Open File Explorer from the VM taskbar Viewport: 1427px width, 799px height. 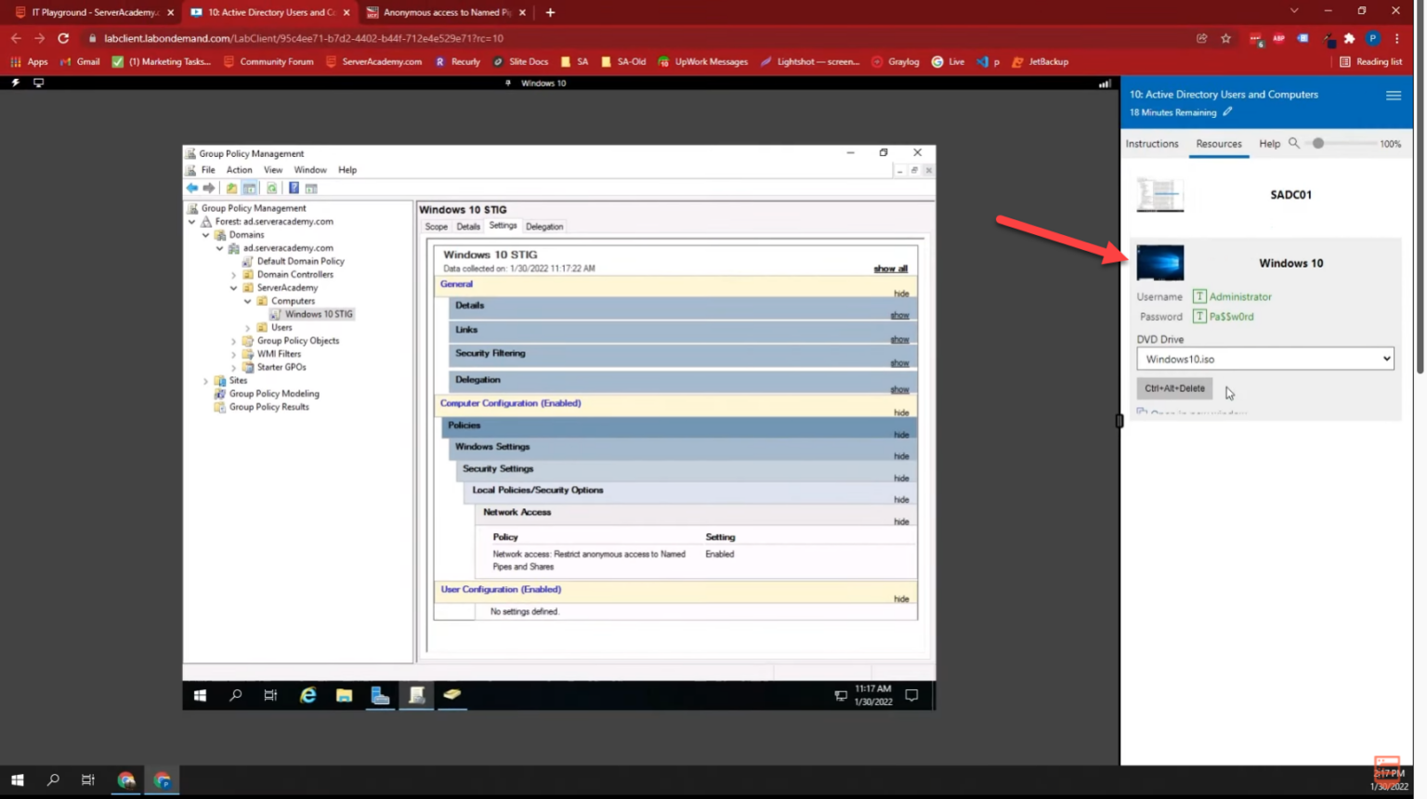pos(344,695)
